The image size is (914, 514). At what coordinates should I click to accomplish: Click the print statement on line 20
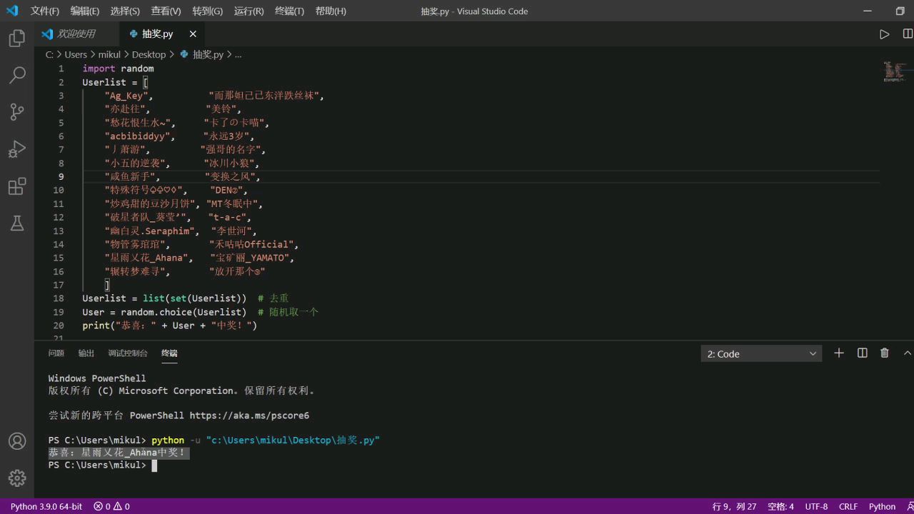pyautogui.click(x=169, y=326)
